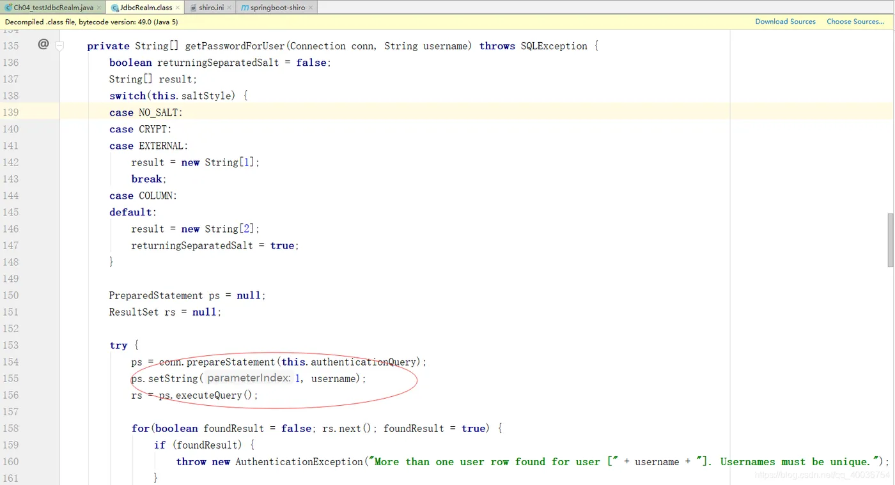This screenshot has height=485, width=895.
Task: Click authenticationQuery in prepareStatement call
Action: point(364,362)
